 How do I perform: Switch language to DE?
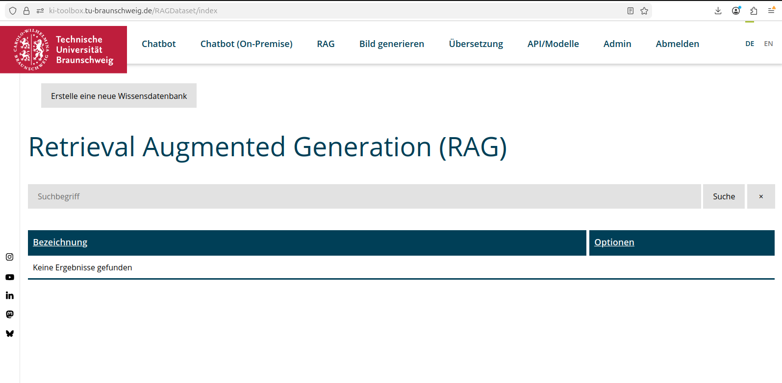tap(750, 44)
